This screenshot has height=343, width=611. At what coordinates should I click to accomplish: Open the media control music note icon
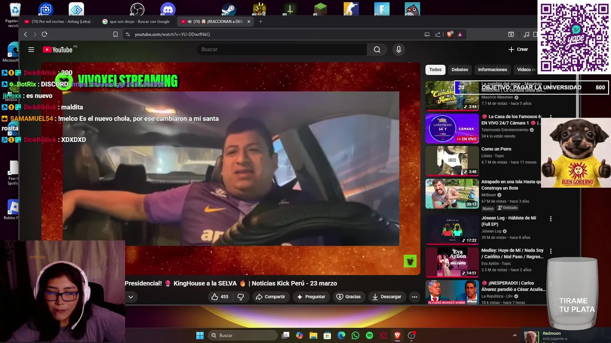[526, 34]
